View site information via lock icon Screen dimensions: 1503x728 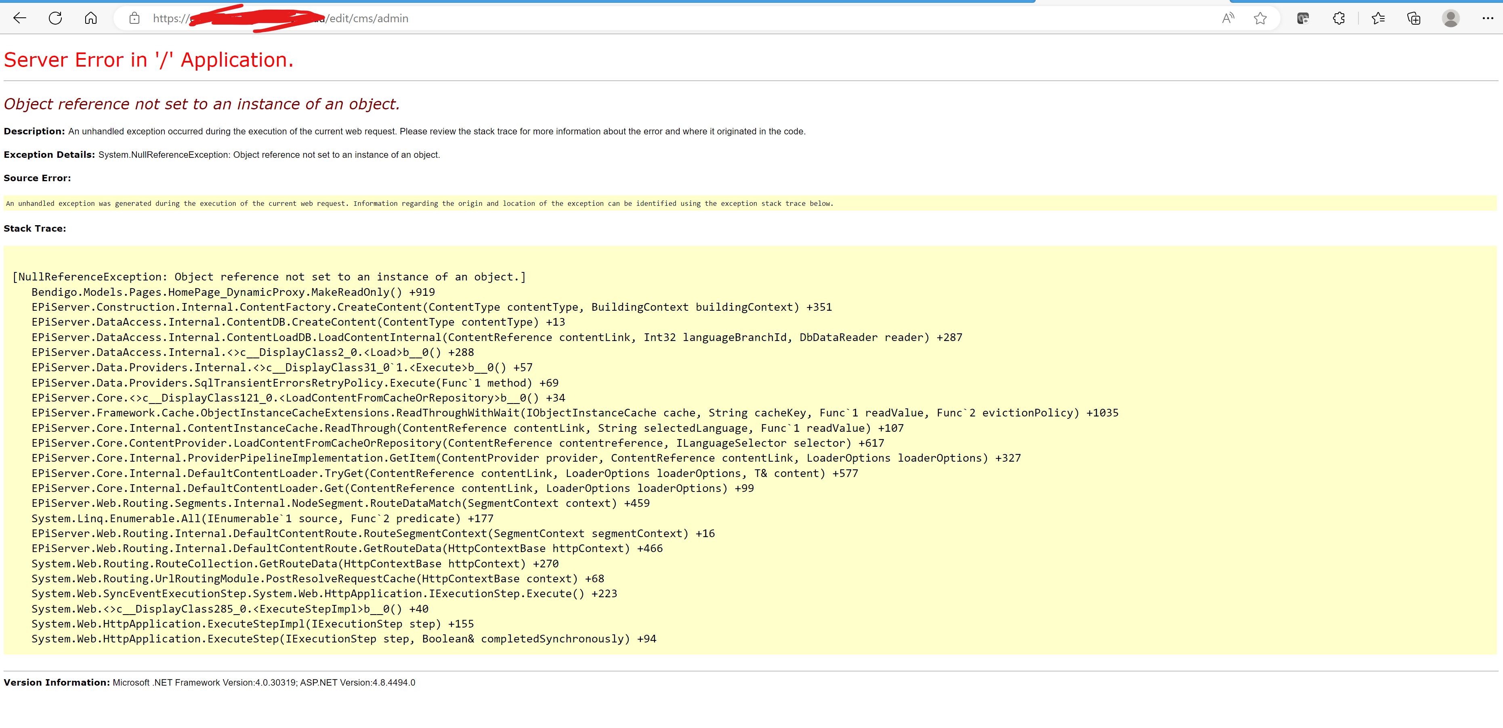134,18
